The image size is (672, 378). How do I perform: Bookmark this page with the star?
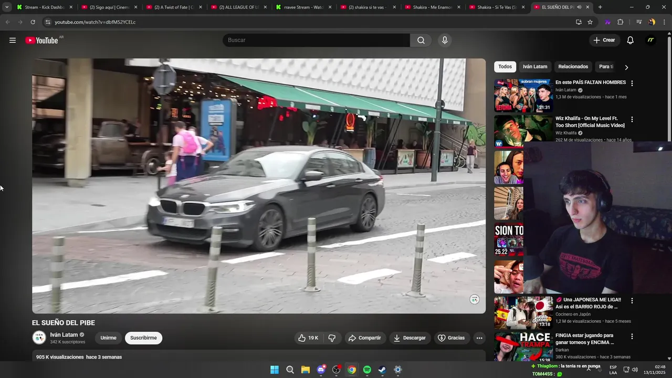590,22
